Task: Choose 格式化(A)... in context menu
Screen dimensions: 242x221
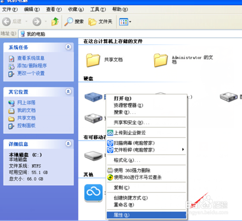Action: point(146,160)
